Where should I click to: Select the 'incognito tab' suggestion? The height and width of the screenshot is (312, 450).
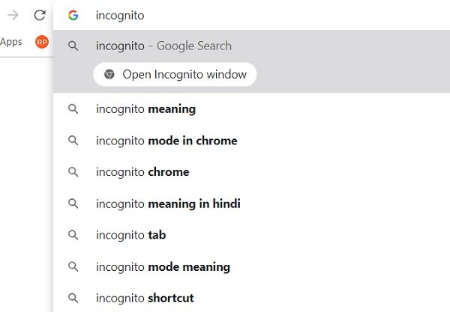pos(130,235)
